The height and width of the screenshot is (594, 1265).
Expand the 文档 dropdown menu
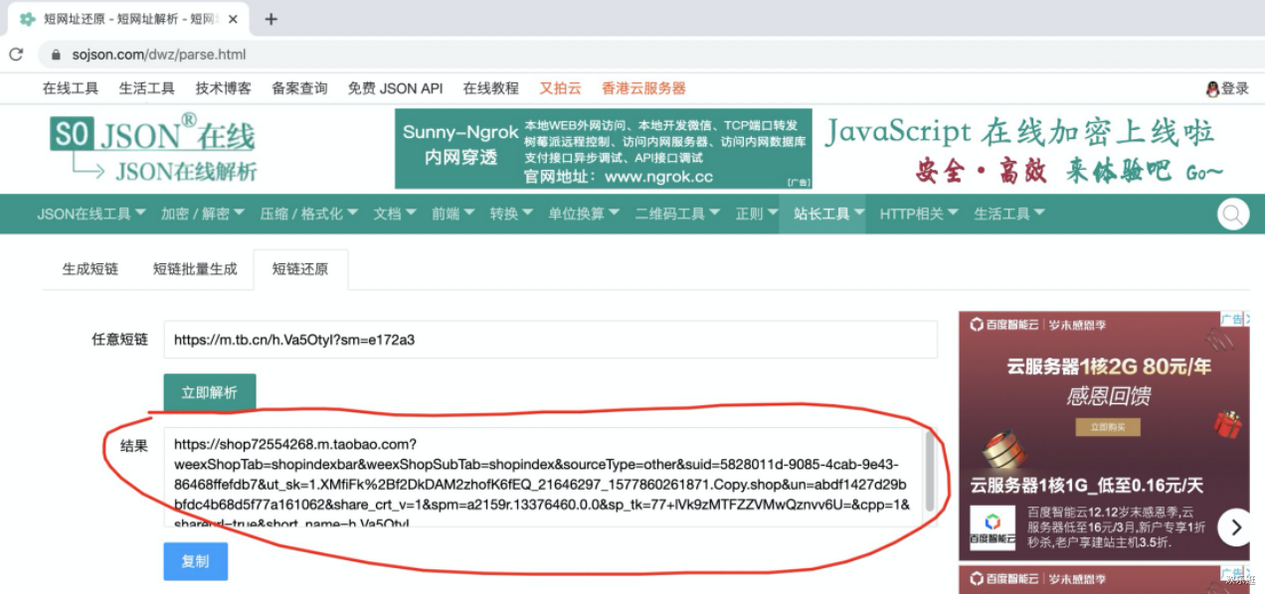[x=395, y=214]
